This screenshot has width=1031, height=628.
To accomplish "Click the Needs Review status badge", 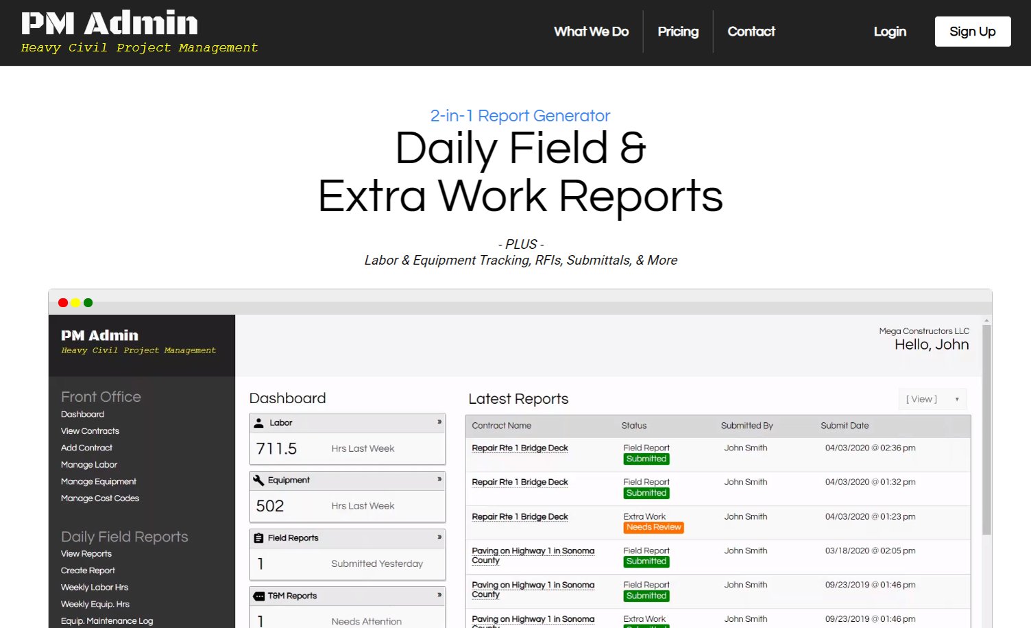I will (653, 527).
